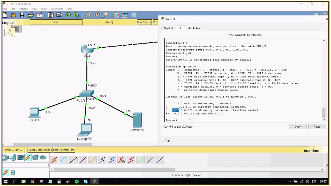Screen dimensions: 331x186
Task: Open Windows Start menu
Action: (x=5, y=182)
